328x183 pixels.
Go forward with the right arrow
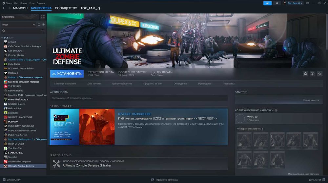coord(9,8)
